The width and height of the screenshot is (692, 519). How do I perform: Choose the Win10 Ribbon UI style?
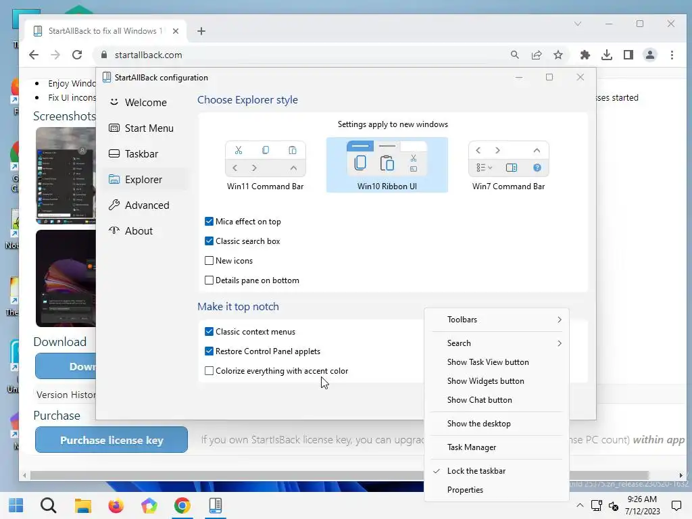pos(387,165)
